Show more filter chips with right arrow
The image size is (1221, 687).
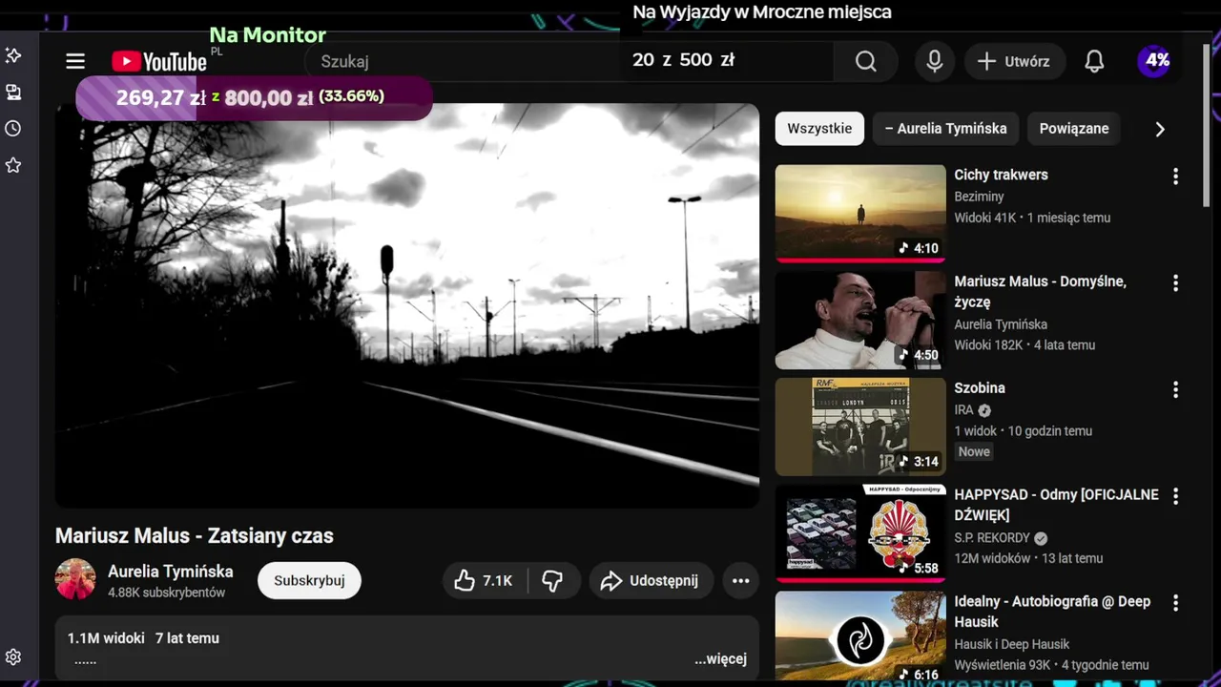tap(1160, 129)
